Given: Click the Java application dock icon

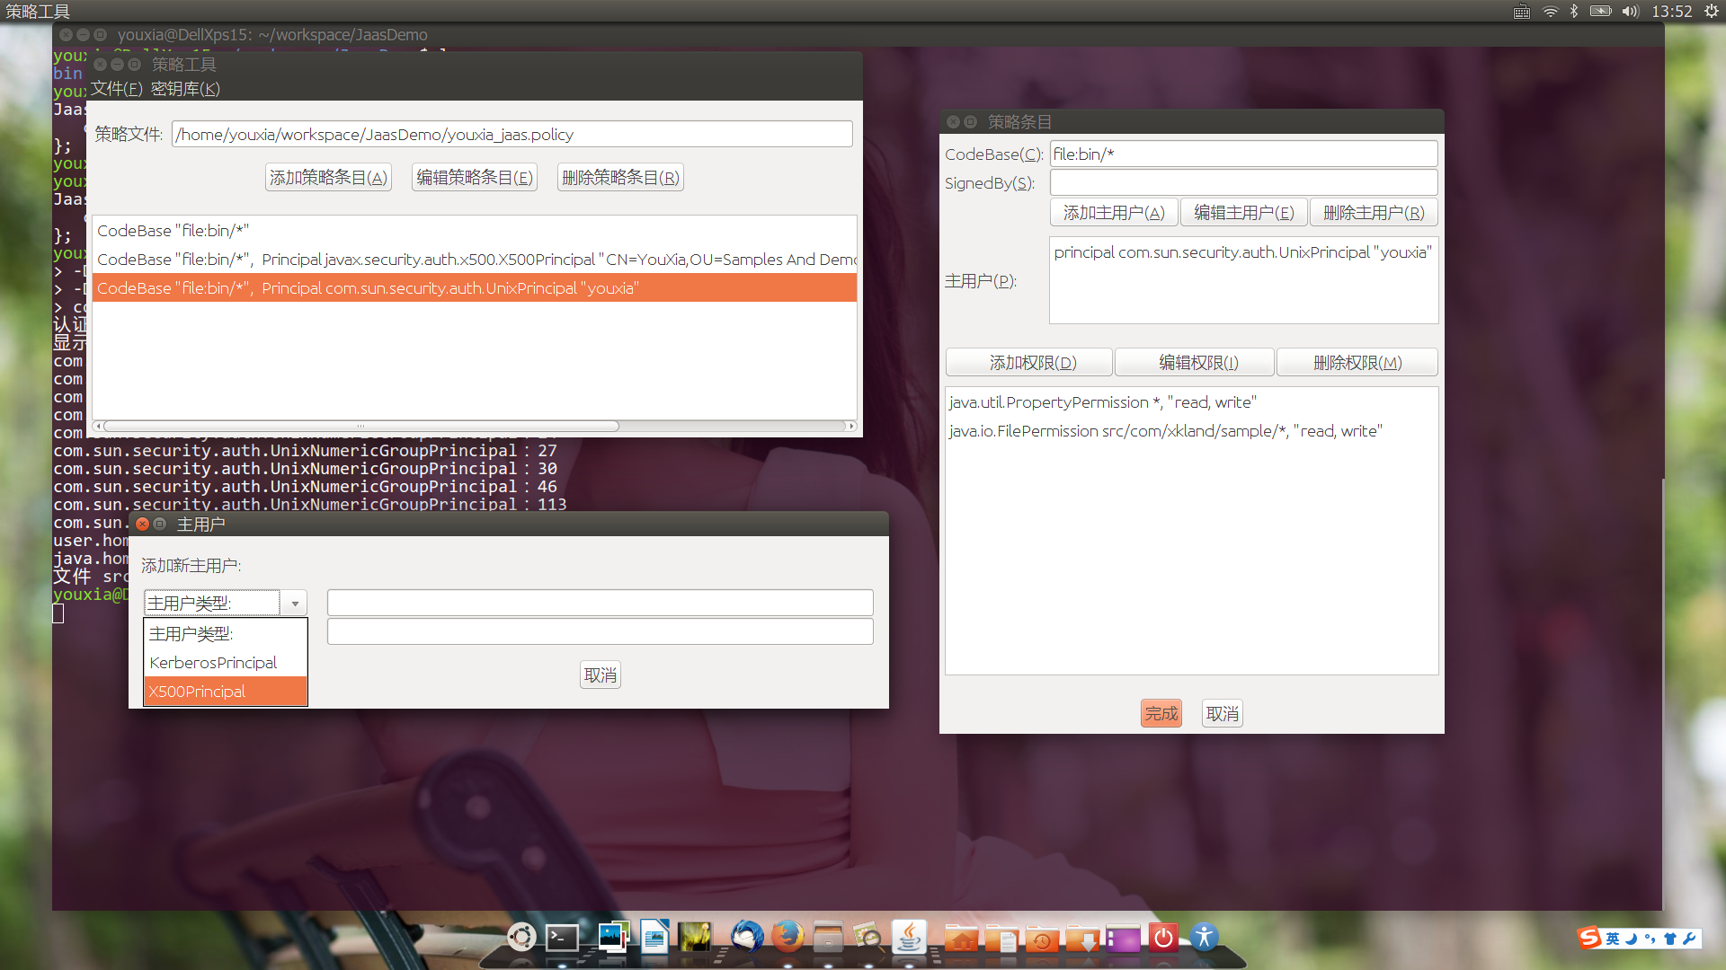Looking at the screenshot, I should click(x=909, y=938).
